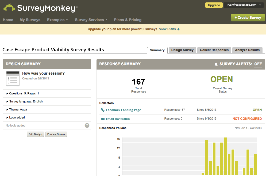The image size is (266, 176).
Task: Open the Feedback Landing Page collector
Action: (x=124, y=110)
